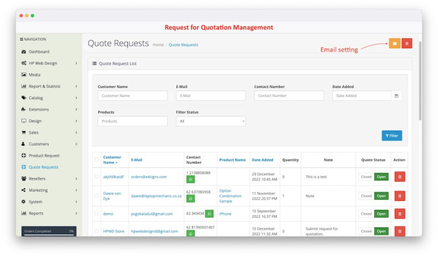
Task: Open the orange Email setting button
Action: [x=394, y=44]
